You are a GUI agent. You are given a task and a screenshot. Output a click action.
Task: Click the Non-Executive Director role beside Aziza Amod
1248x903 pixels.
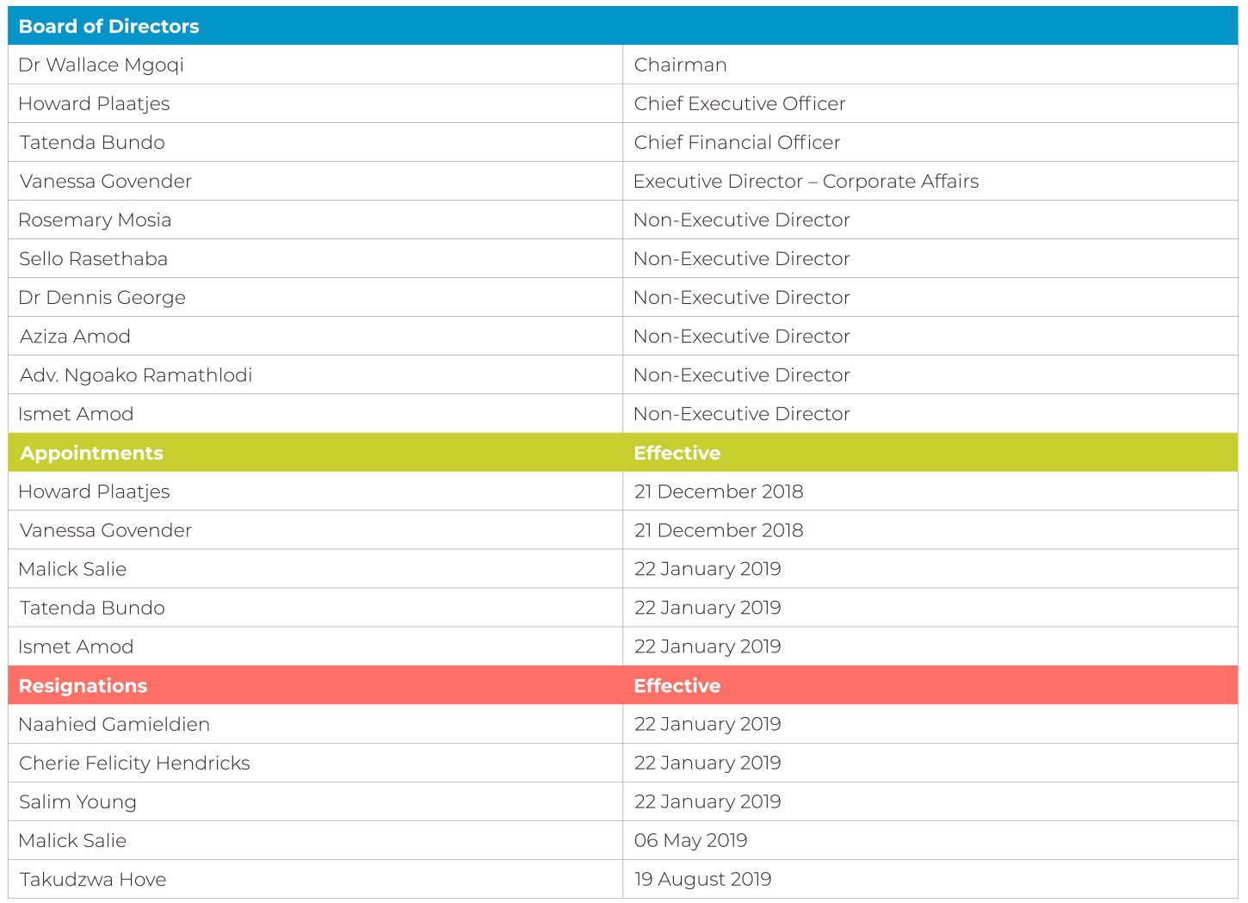[x=742, y=337]
